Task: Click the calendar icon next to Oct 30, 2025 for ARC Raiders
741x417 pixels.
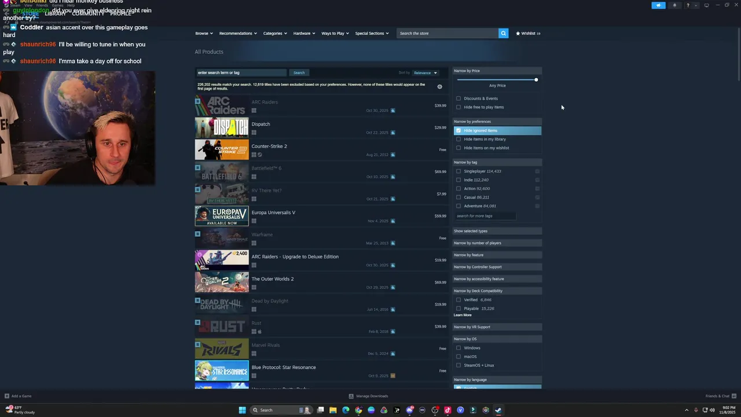Action: [392, 110]
